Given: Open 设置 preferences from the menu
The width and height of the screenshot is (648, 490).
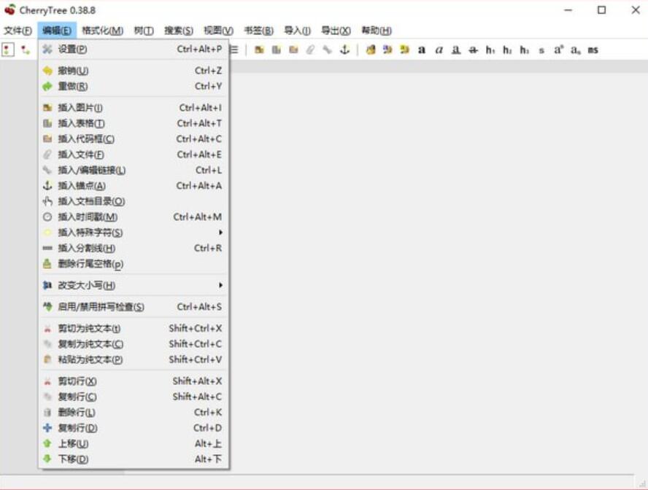Looking at the screenshot, I should pos(72,50).
